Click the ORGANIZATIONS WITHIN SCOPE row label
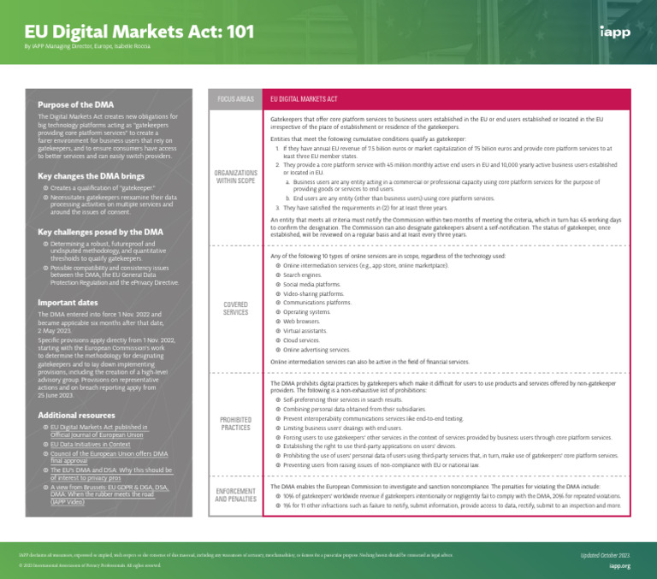 pyautogui.click(x=235, y=177)
